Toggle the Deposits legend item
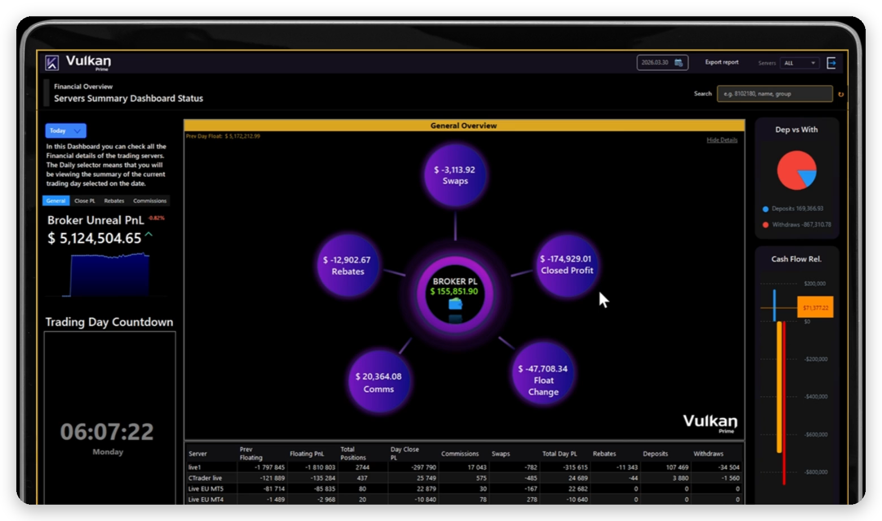 pyautogui.click(x=793, y=209)
